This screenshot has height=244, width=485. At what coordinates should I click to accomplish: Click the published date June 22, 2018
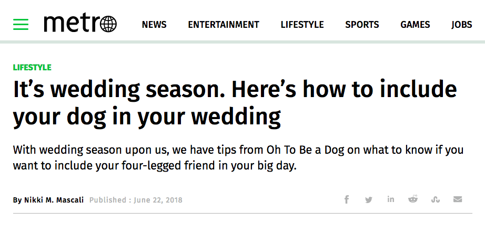158,200
